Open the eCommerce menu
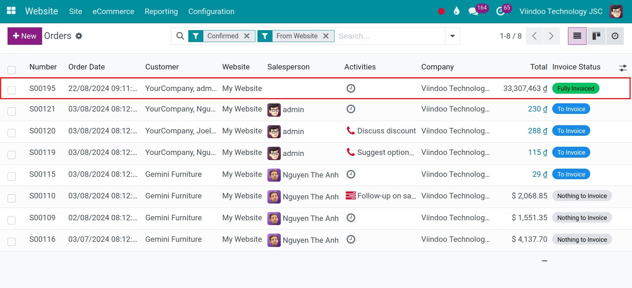Image resolution: width=632 pixels, height=288 pixels. pyautogui.click(x=113, y=11)
